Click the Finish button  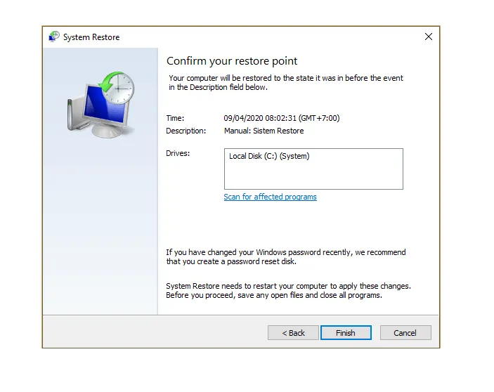[346, 332]
